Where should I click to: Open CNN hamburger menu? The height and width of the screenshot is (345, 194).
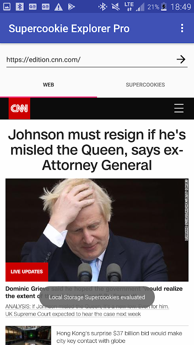tap(179, 108)
